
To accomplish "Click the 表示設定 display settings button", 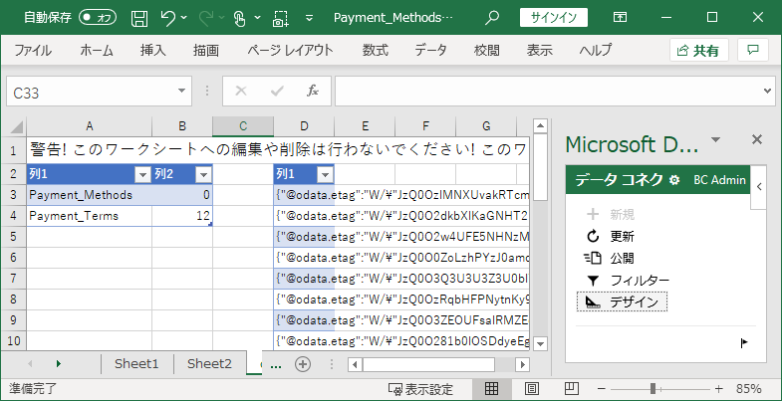I will coord(420,389).
